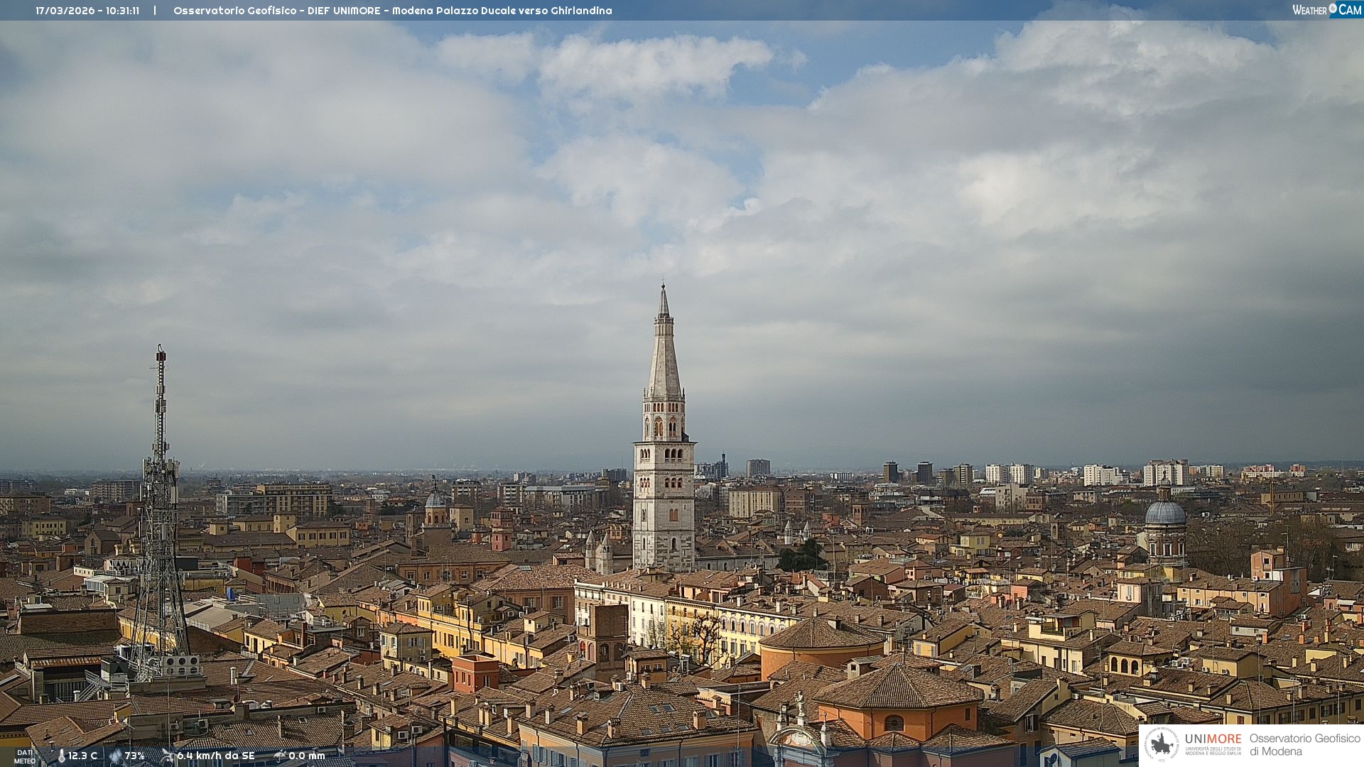Screen dimensions: 1364x767
Task: Click the blue church dome on right
Action: tap(1165, 513)
